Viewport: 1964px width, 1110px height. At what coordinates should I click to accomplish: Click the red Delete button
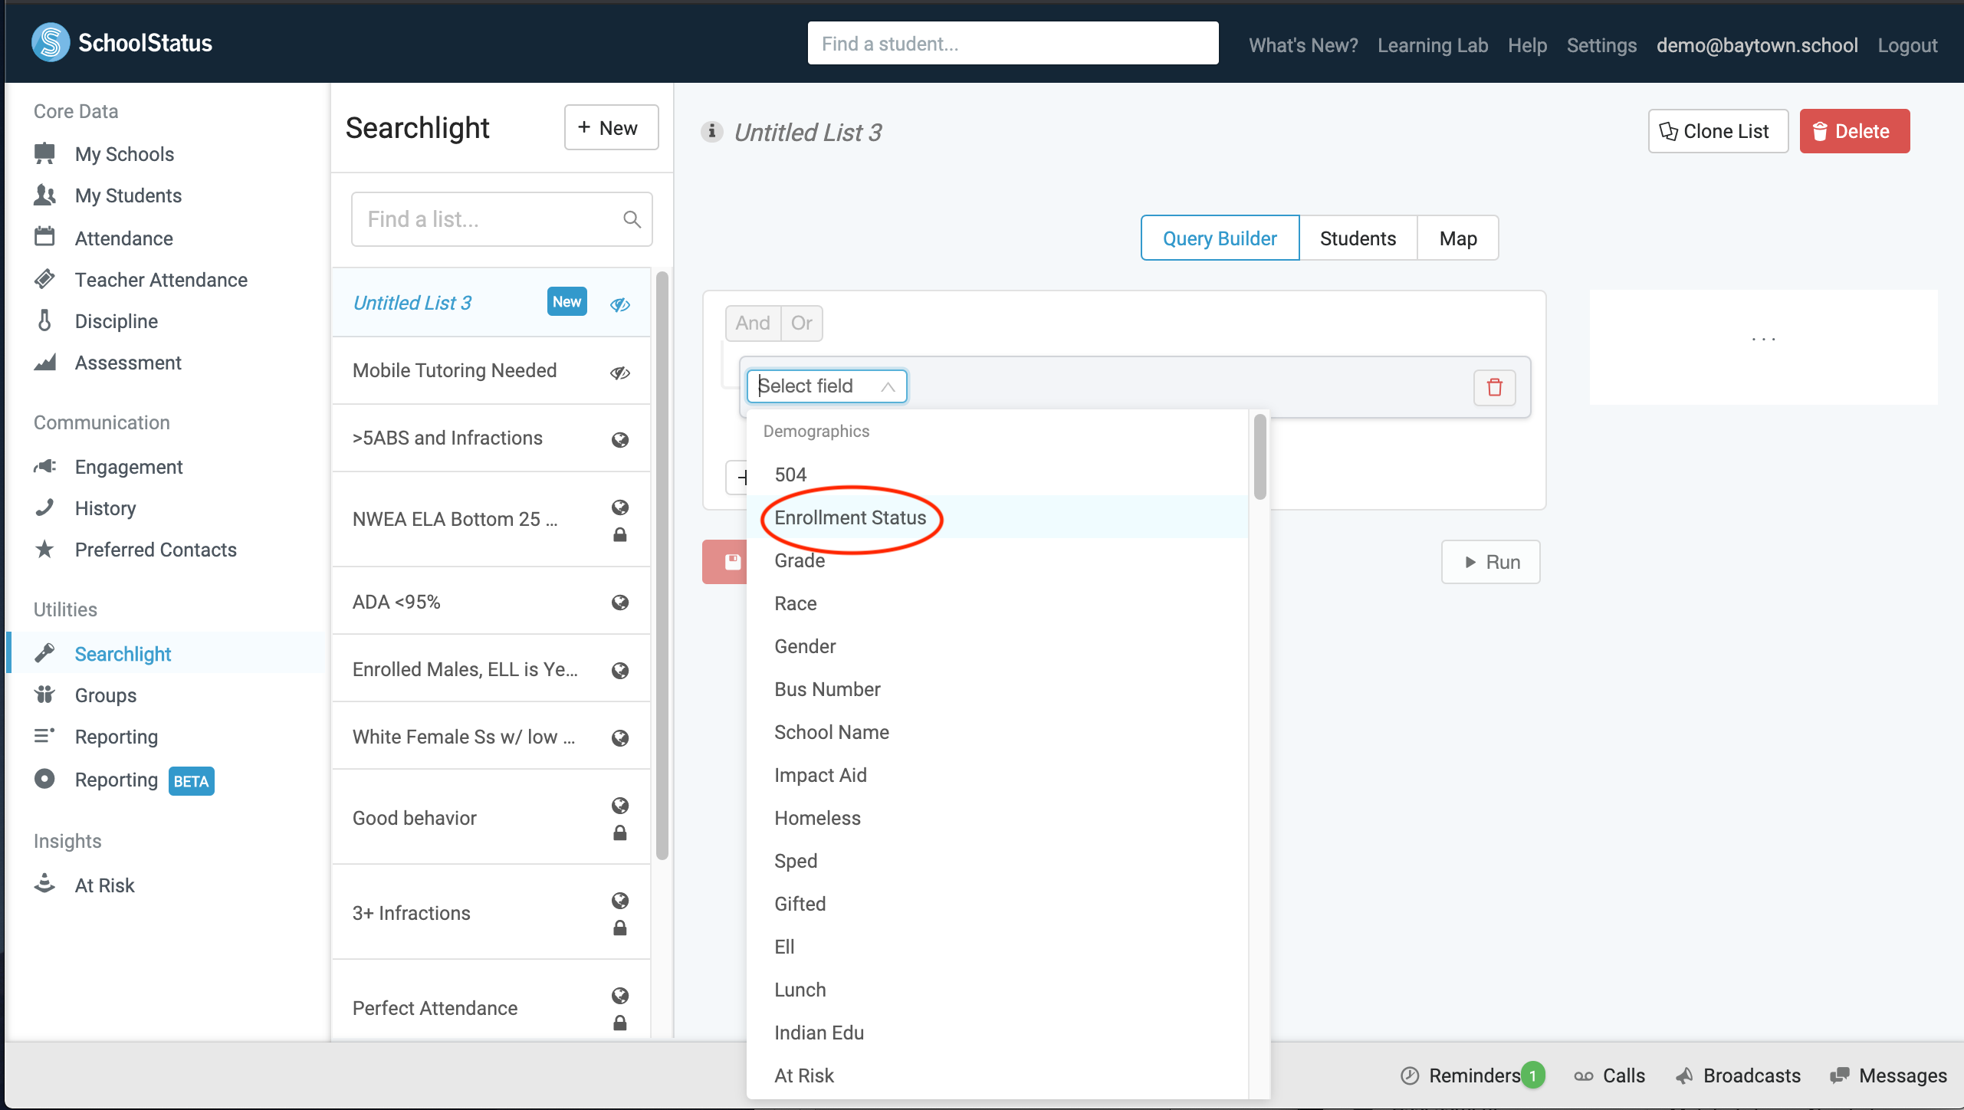point(1854,131)
